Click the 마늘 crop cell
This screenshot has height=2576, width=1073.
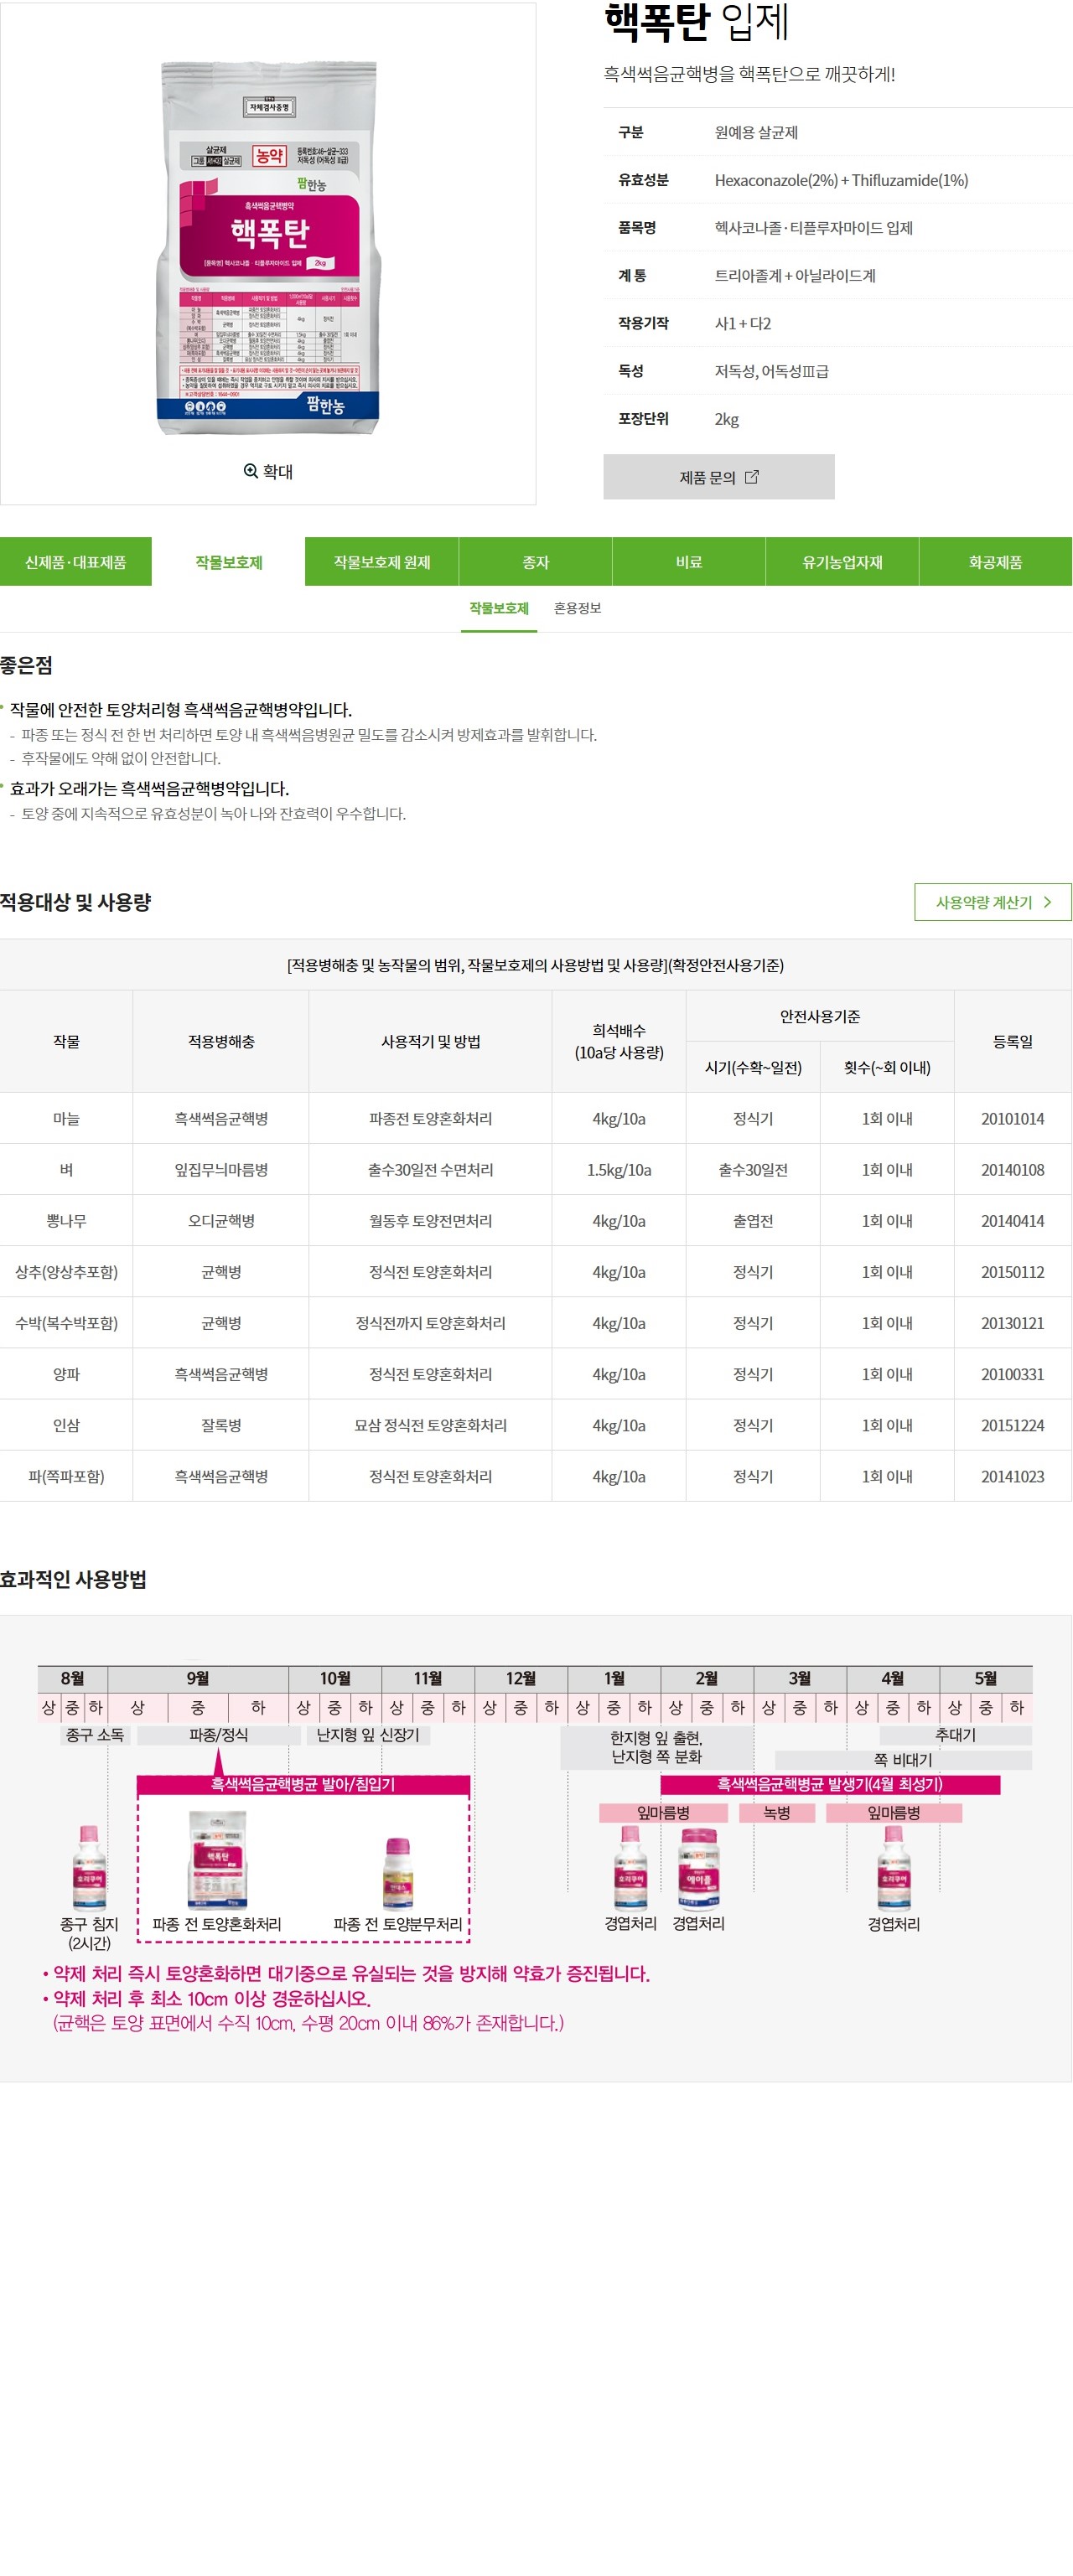(66, 1118)
